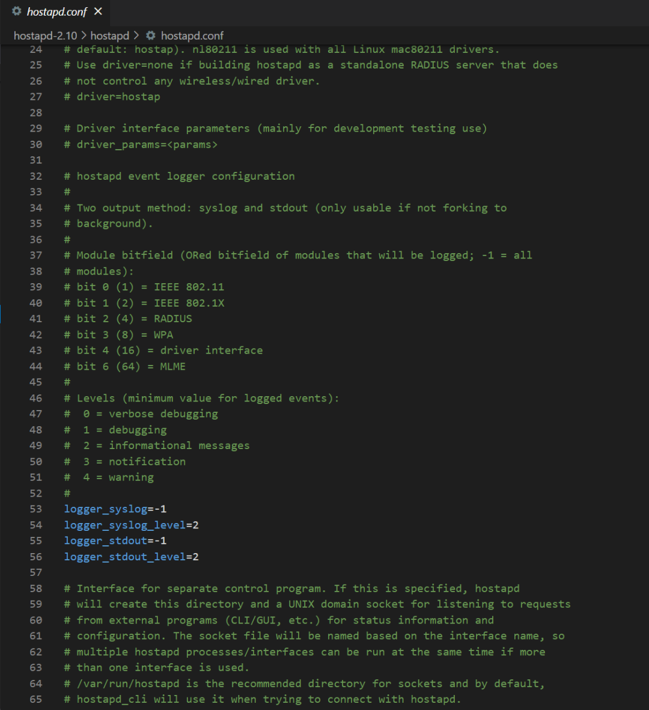Click line number 65 in the gutter
The image size is (649, 710).
point(36,699)
